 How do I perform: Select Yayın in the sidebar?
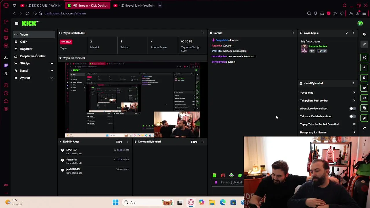34,34
